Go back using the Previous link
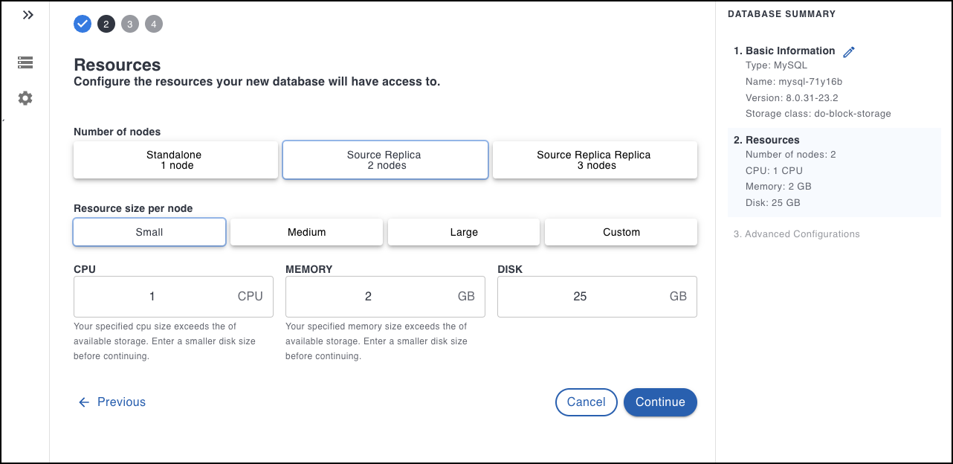 (x=112, y=402)
